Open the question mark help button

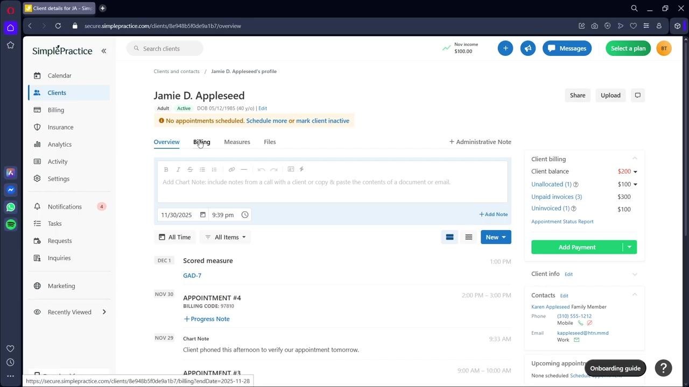tap(664, 368)
